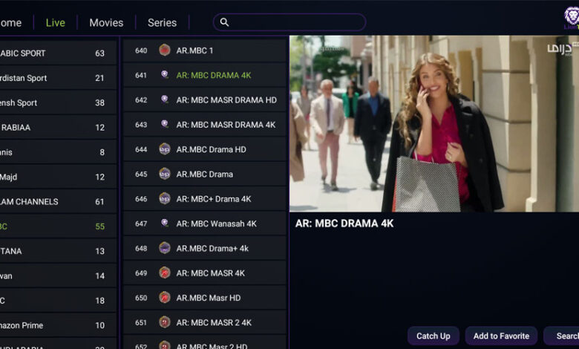This screenshot has width=579, height=349.
Task: Open the video preview of MBC Drama
Action: coord(434,123)
